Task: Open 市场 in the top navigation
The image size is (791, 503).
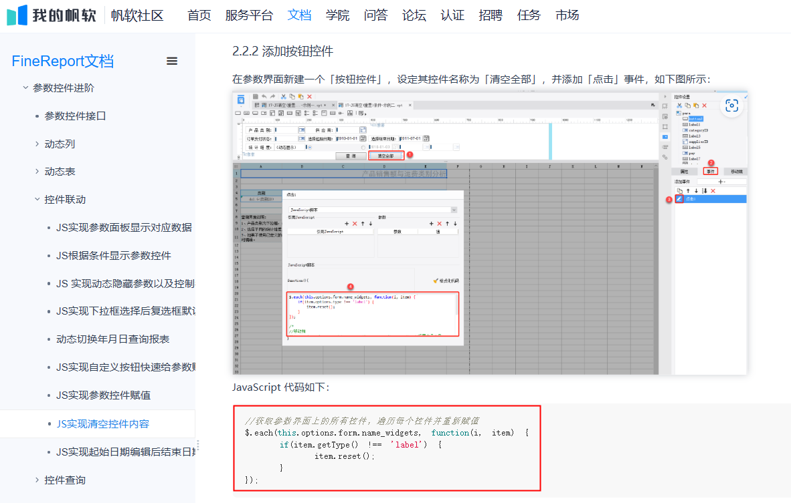Action: [567, 15]
